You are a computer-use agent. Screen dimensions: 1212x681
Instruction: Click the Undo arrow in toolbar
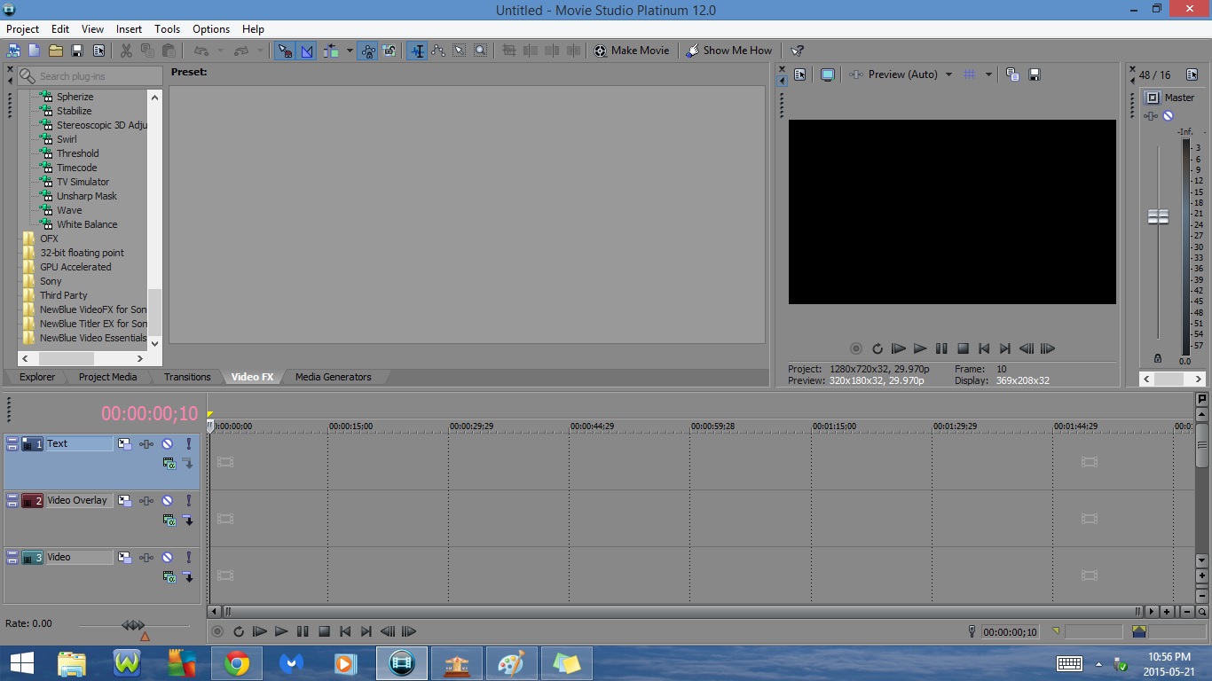[201, 51]
